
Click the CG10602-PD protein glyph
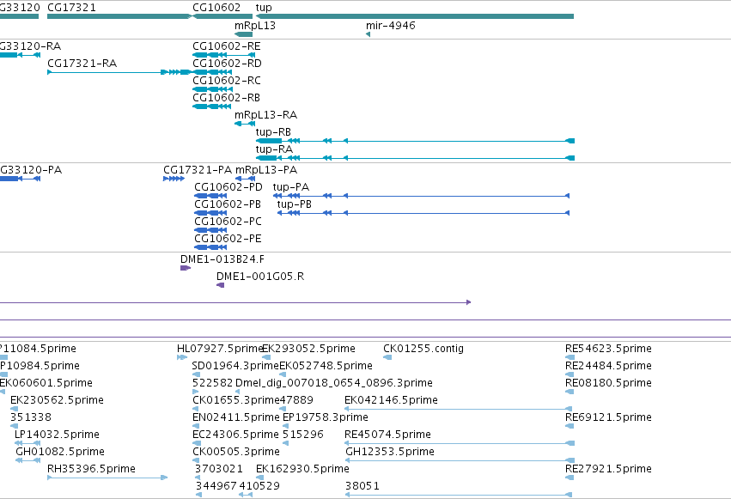[x=210, y=196]
